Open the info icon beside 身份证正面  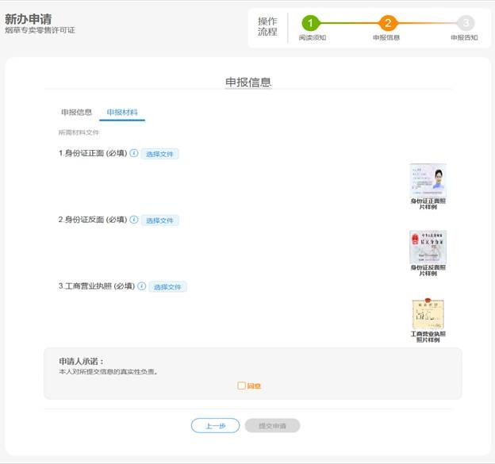point(133,153)
